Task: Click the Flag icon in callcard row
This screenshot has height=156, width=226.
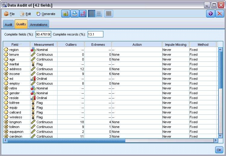Action: pos(33,112)
